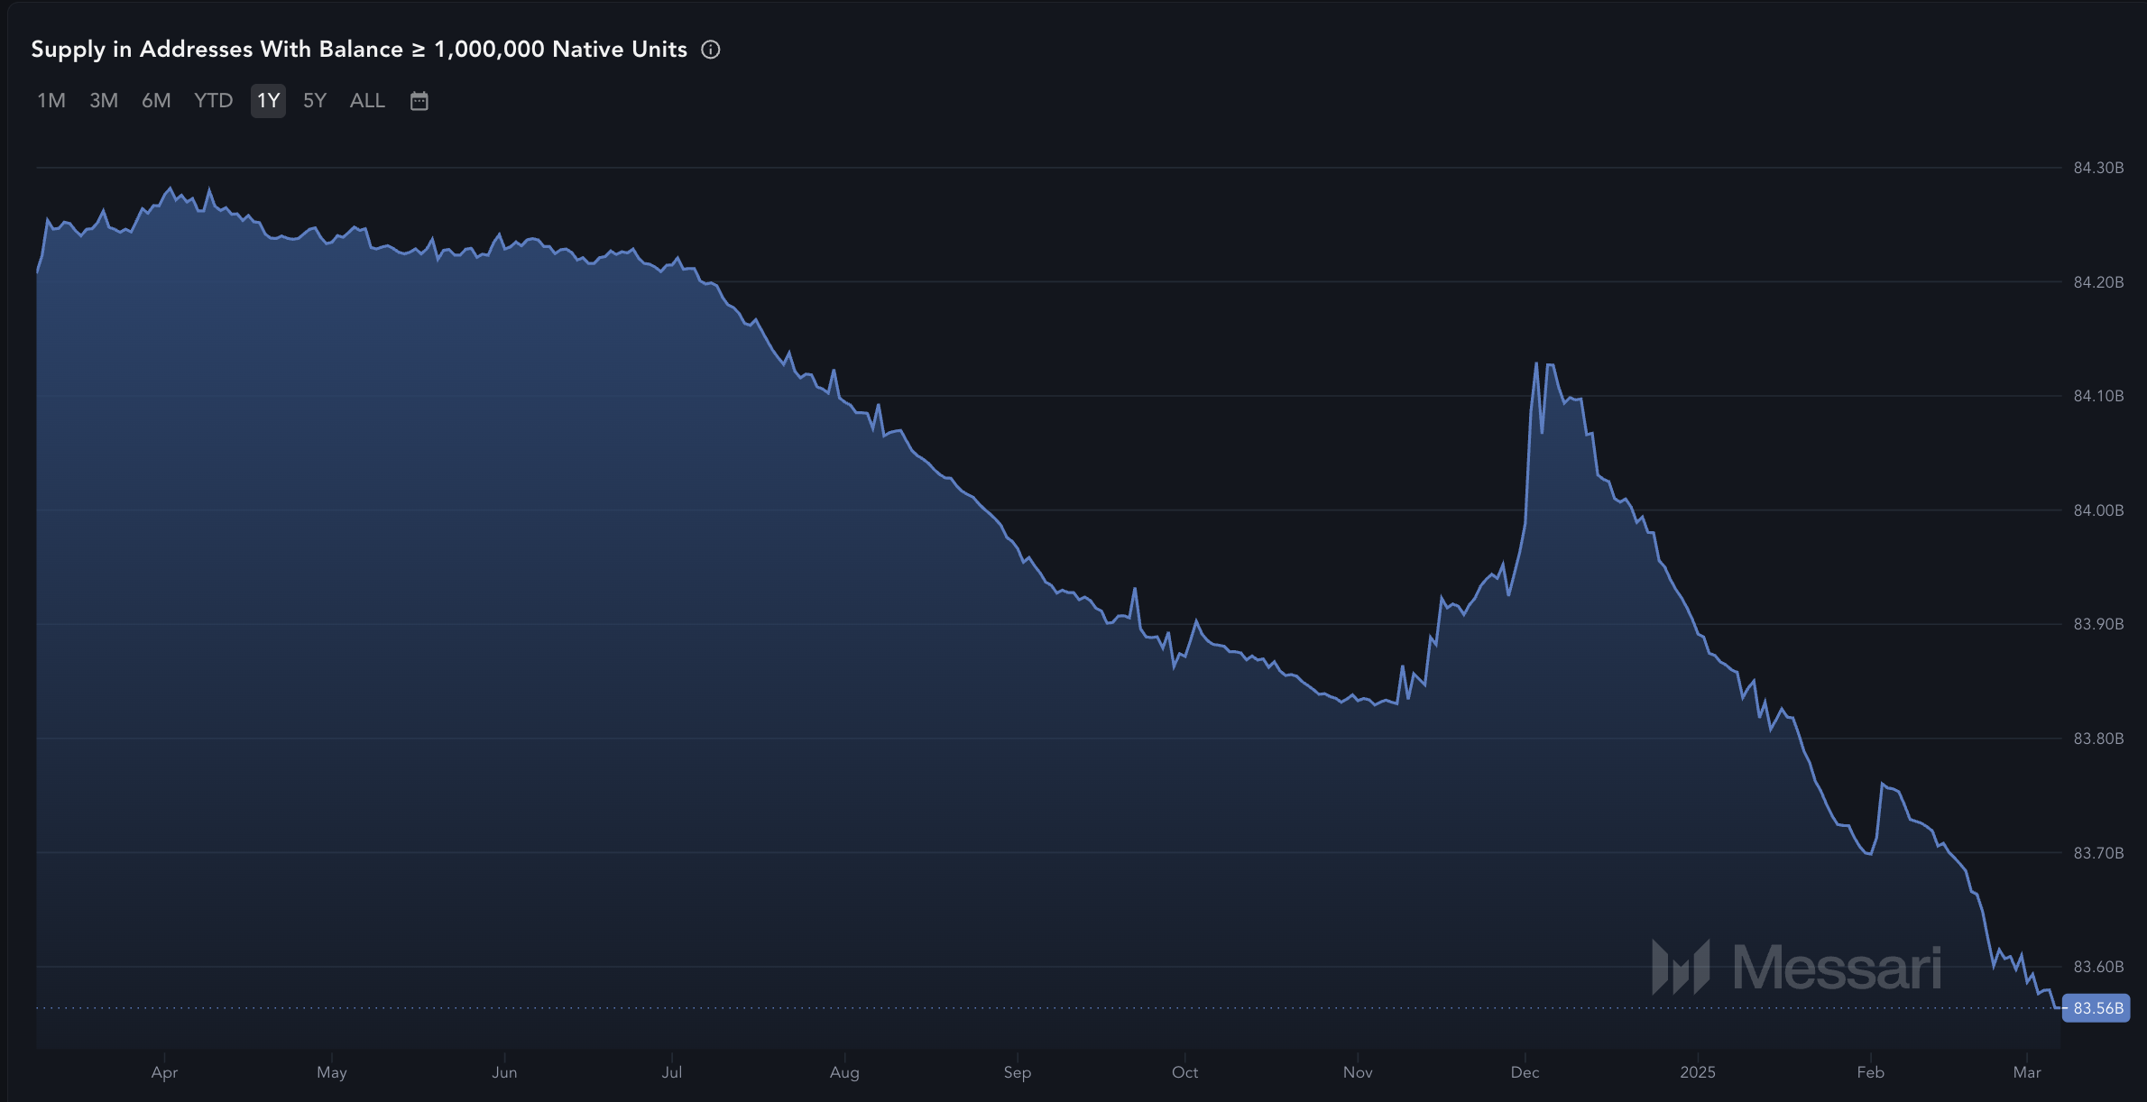Screen dimensions: 2147x1102
Task: Click the Messari logo watermark
Action: 1796,968
